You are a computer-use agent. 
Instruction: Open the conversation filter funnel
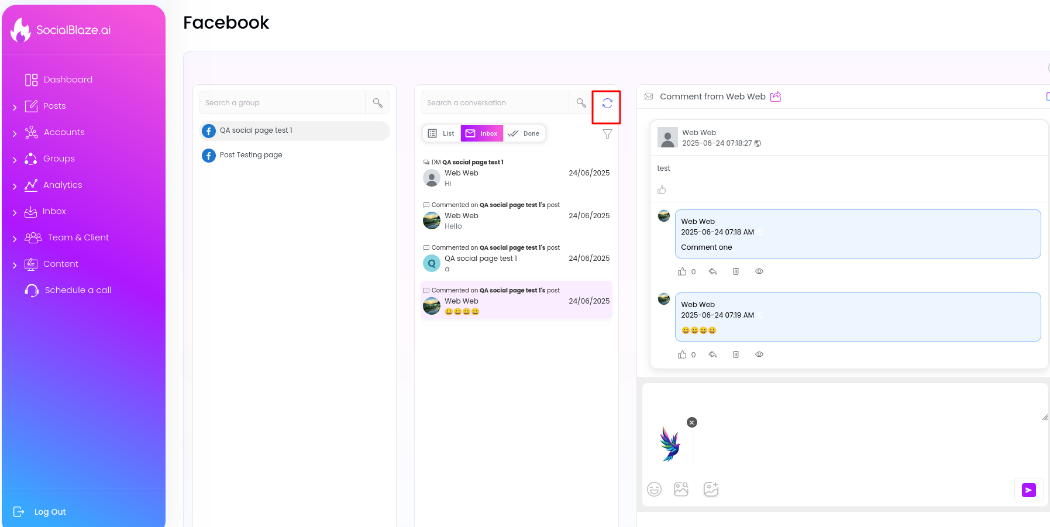(x=607, y=134)
